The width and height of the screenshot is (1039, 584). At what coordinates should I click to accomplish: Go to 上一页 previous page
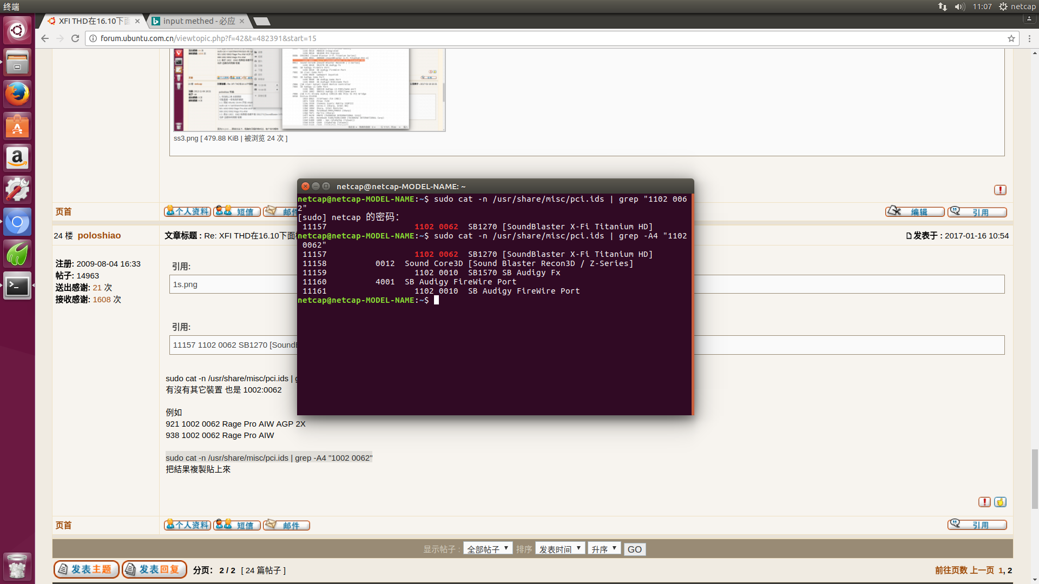[982, 570]
